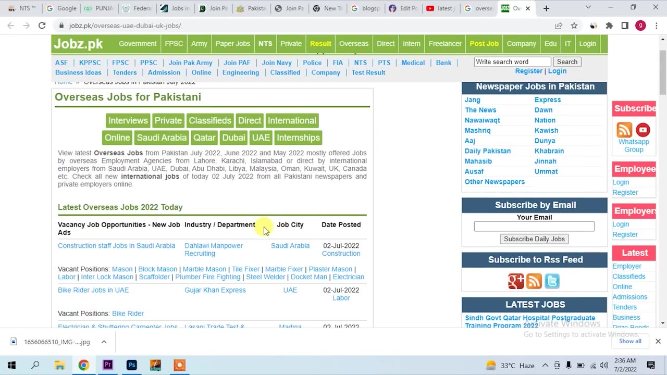Click the Your Email input field
The width and height of the screenshot is (667, 375).
coord(534,226)
